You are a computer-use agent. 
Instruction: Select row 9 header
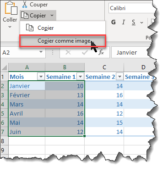pos(4,150)
